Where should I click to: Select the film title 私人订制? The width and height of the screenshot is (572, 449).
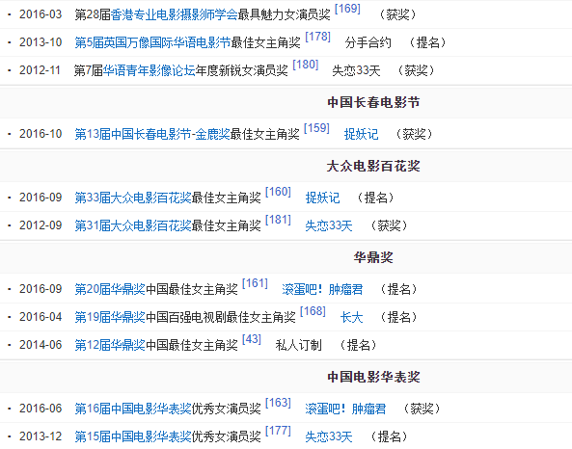pyautogui.click(x=298, y=345)
